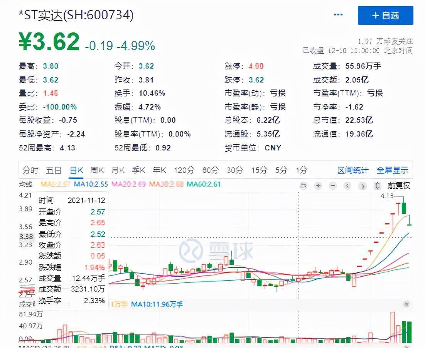
Task: Click the collapse icon at the volume panel's right edge
Action: [x=406, y=304]
